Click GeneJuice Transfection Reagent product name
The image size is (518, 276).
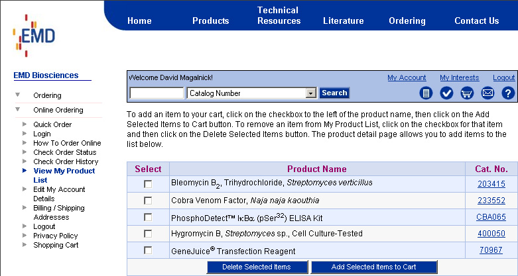(x=233, y=251)
